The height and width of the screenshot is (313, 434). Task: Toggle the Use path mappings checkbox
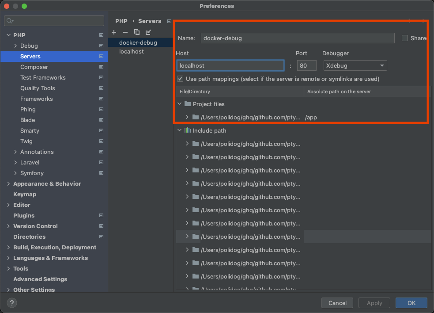click(x=180, y=79)
